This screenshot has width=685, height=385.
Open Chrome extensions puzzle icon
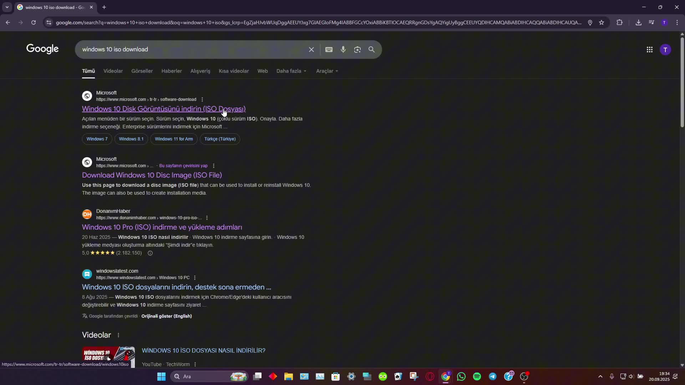pos(619,22)
